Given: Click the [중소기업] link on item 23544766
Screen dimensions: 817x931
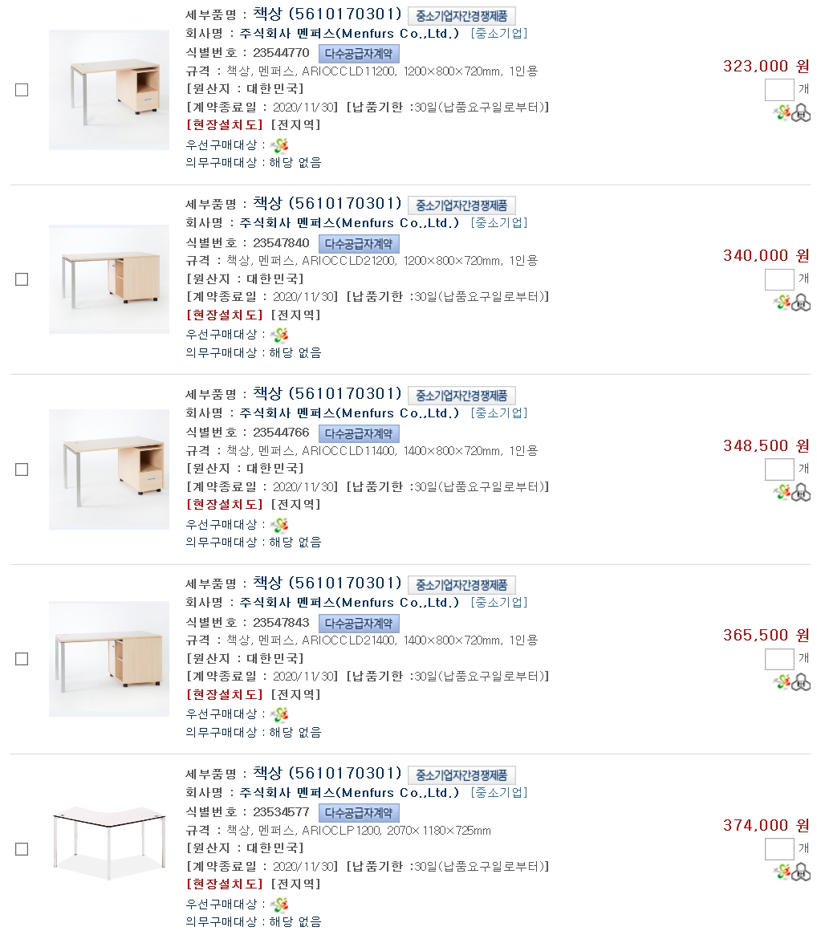Looking at the screenshot, I should (498, 413).
